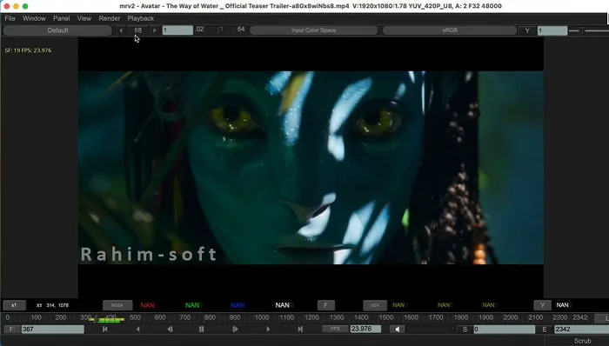Click the timeline at frame 2000
609x346 pixels.
[511, 318]
